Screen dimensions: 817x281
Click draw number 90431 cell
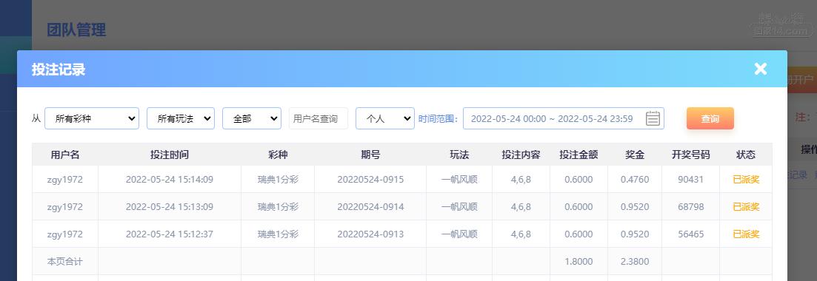(x=690, y=180)
